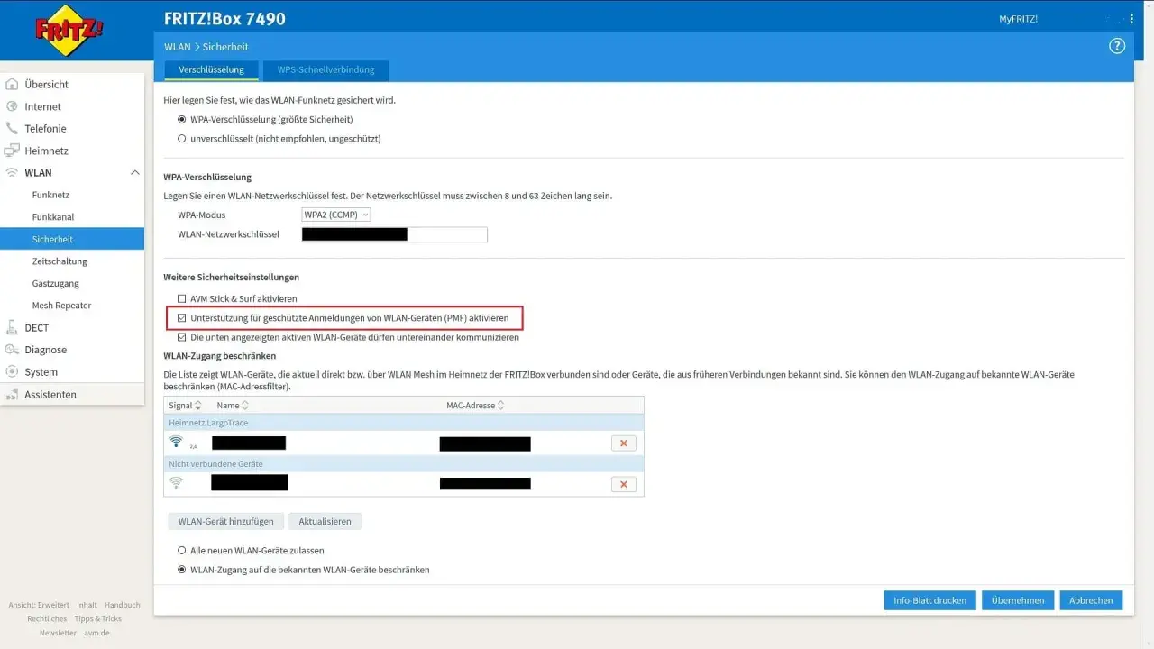Screen dimensions: 1154x649
Task: Sort the table by MAC-Adresse column
Action: pos(475,406)
